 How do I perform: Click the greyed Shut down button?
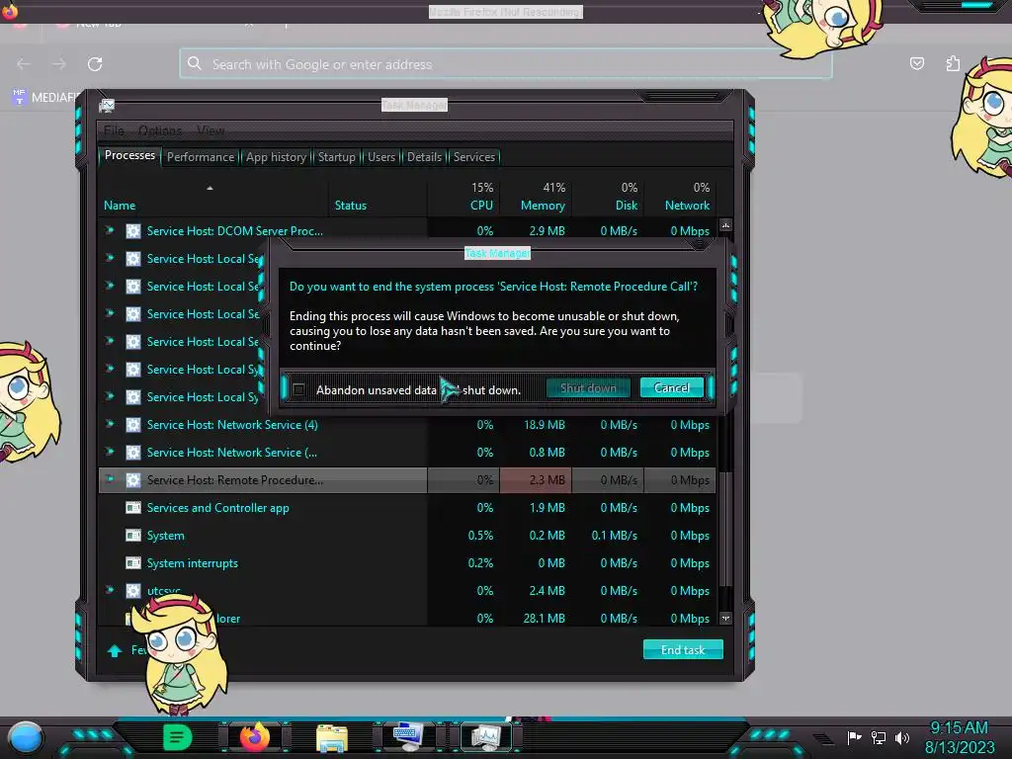point(588,387)
